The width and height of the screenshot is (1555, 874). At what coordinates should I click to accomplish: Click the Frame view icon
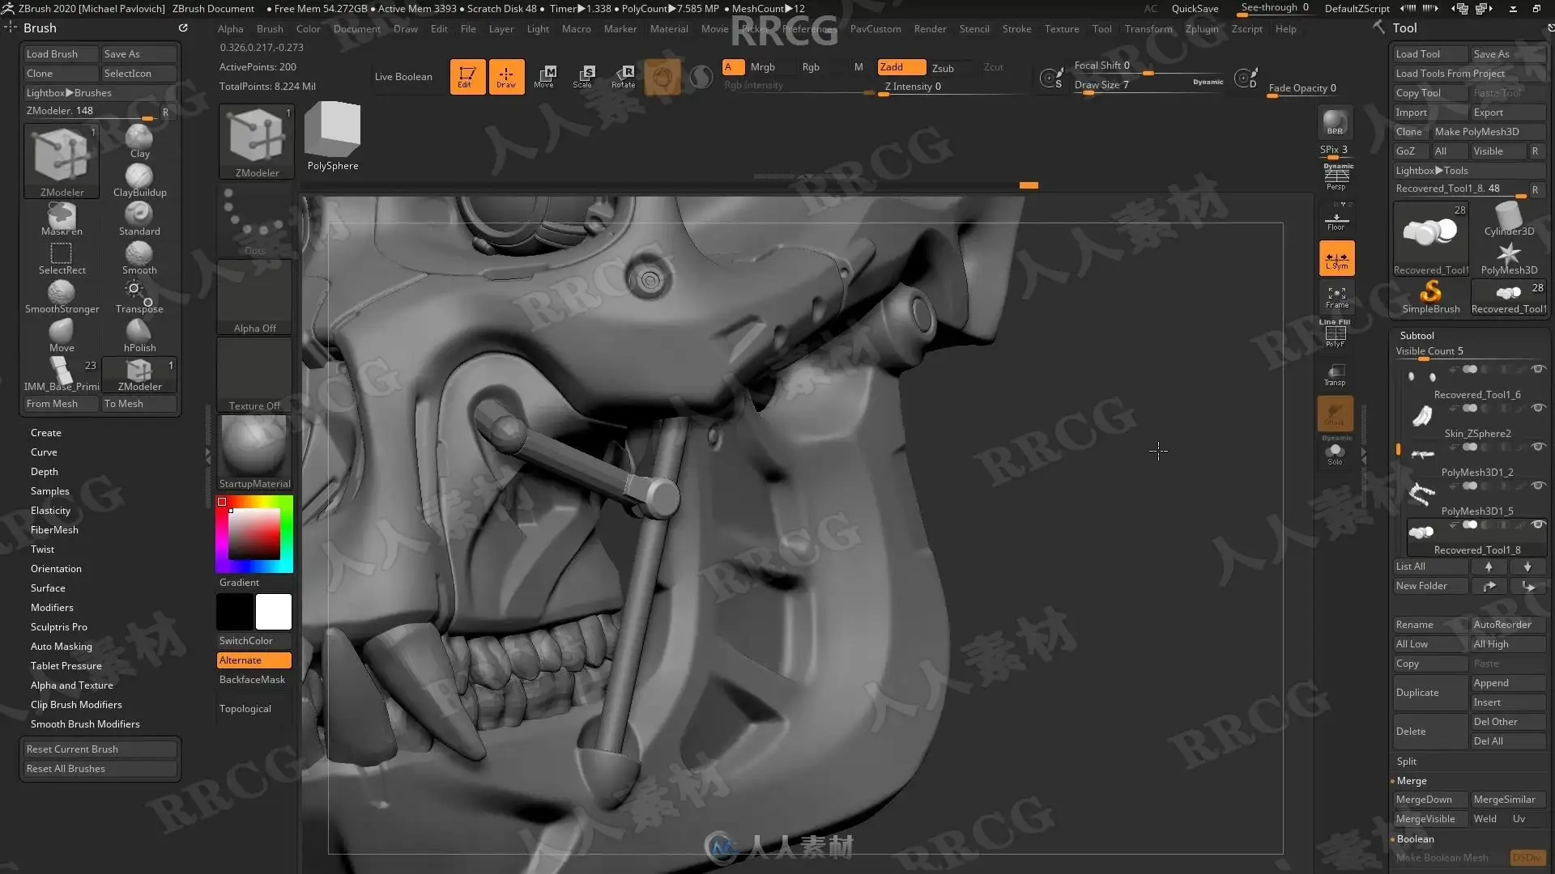[x=1336, y=297]
